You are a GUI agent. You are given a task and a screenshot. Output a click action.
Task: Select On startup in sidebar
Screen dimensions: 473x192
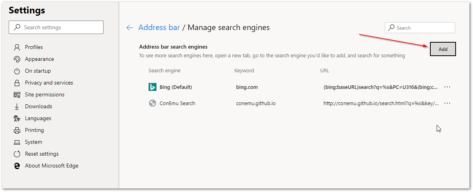pos(38,71)
